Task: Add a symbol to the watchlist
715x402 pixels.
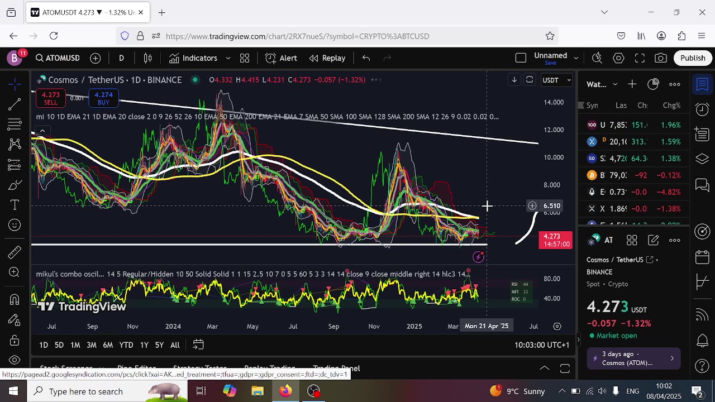Action: 632,84
